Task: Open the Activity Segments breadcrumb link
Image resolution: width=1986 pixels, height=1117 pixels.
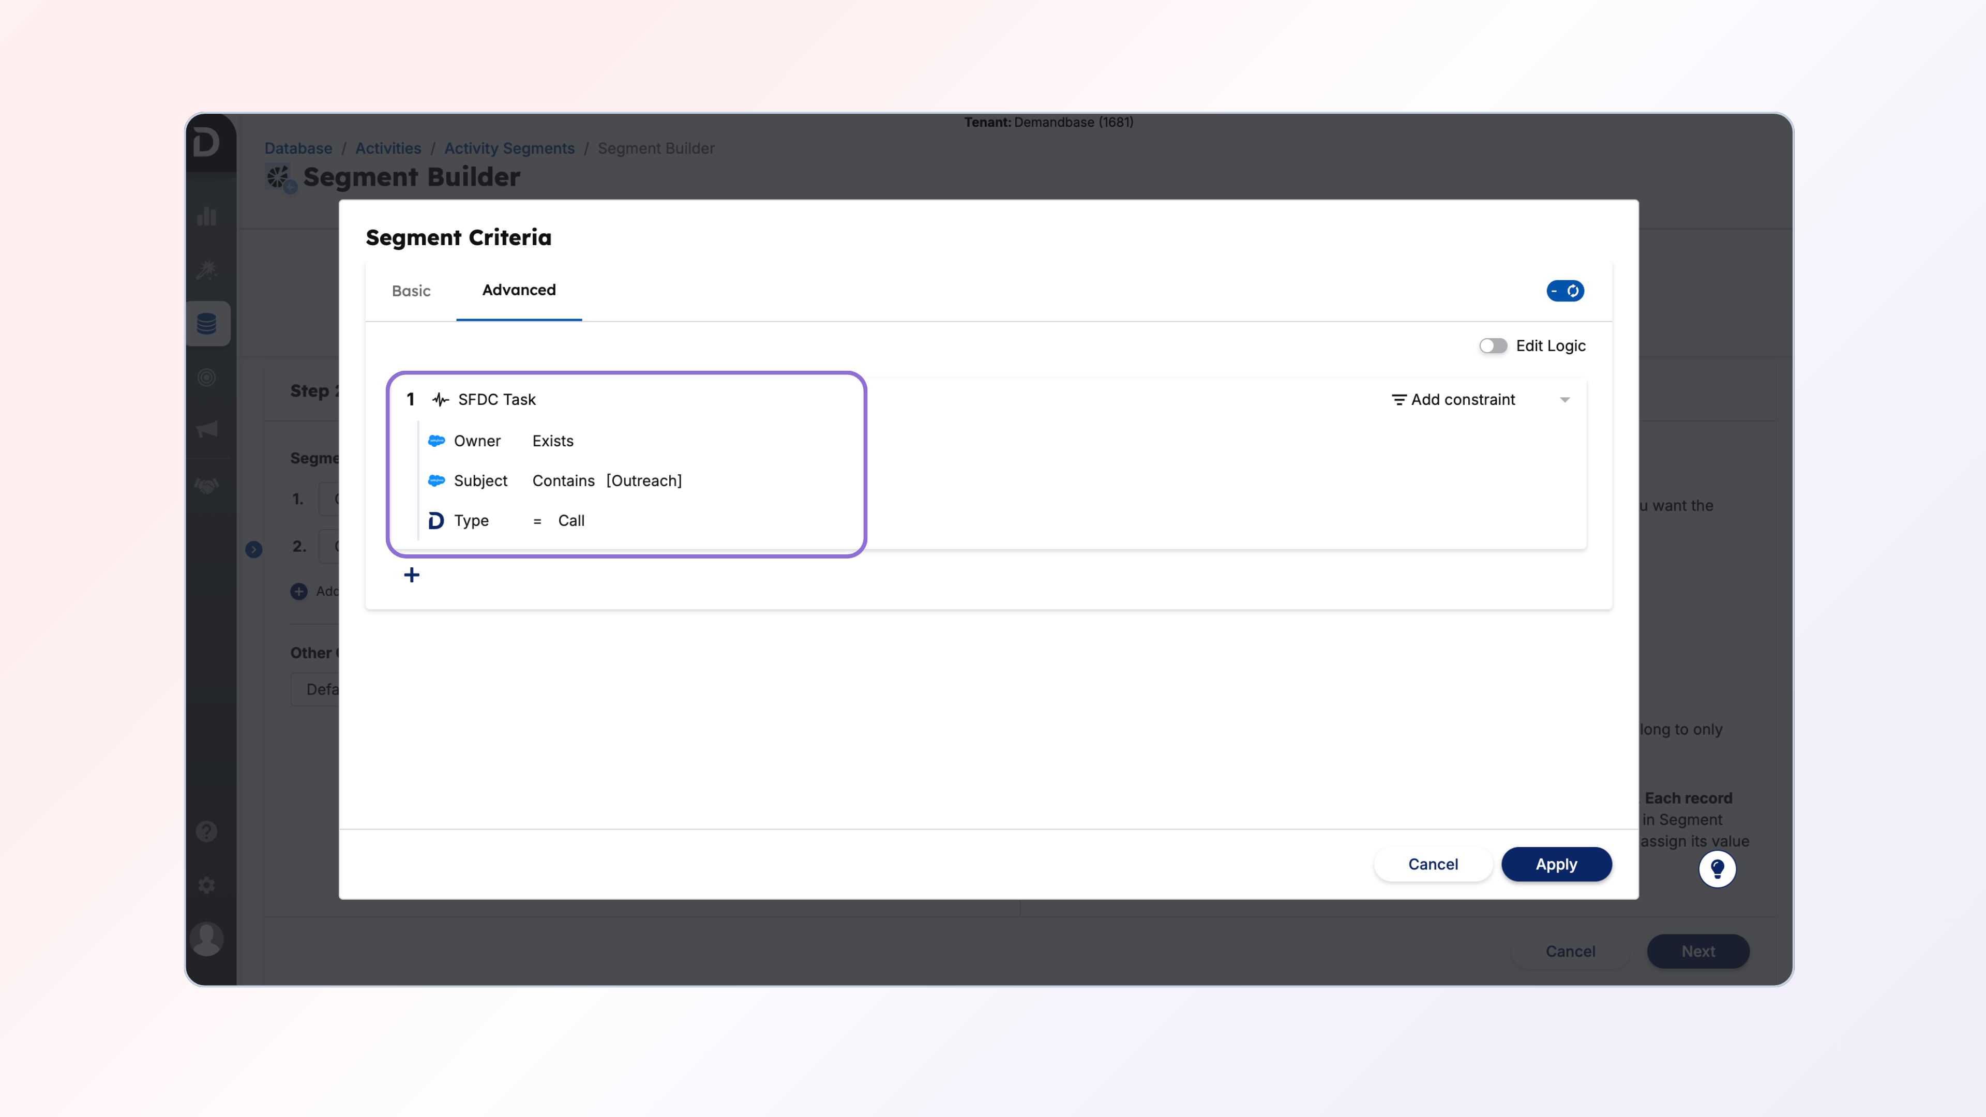Action: 509,148
